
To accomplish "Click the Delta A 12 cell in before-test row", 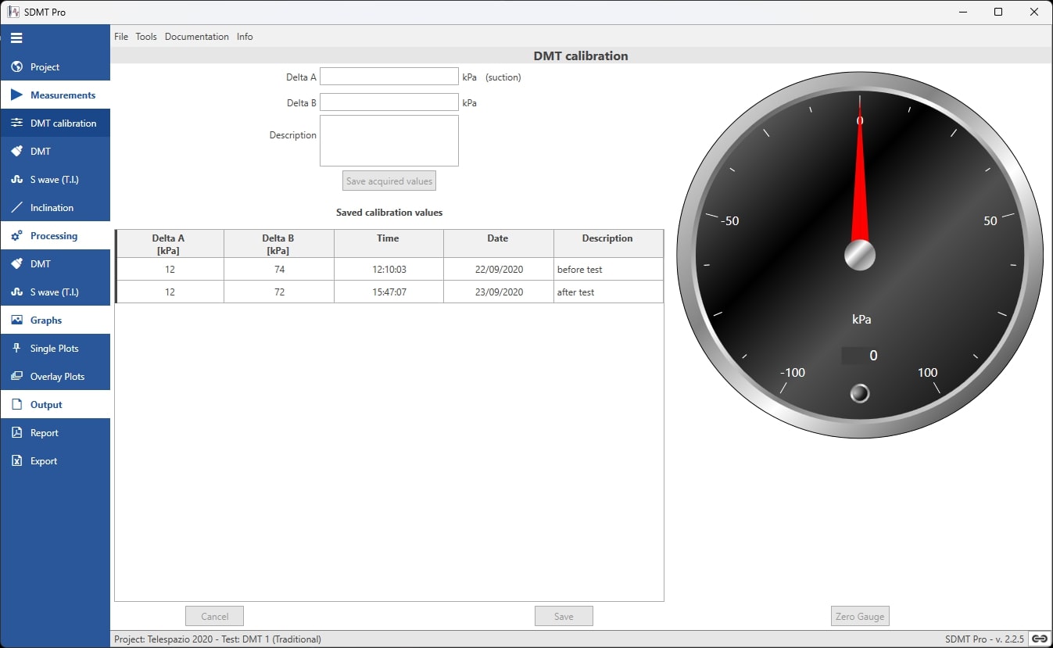I will [x=170, y=270].
